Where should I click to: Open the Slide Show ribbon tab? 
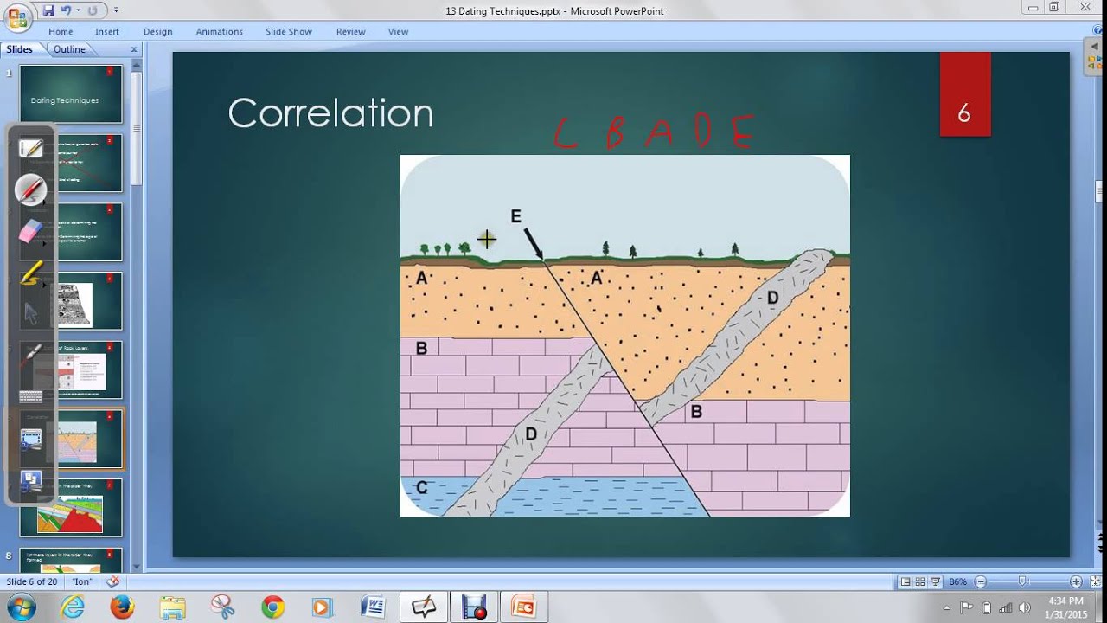point(289,31)
